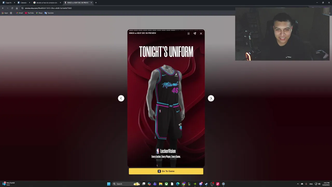Screen dimensions: 332x187
Task: Switch to Google Chrome on taskbar
Action: tap(183, 184)
